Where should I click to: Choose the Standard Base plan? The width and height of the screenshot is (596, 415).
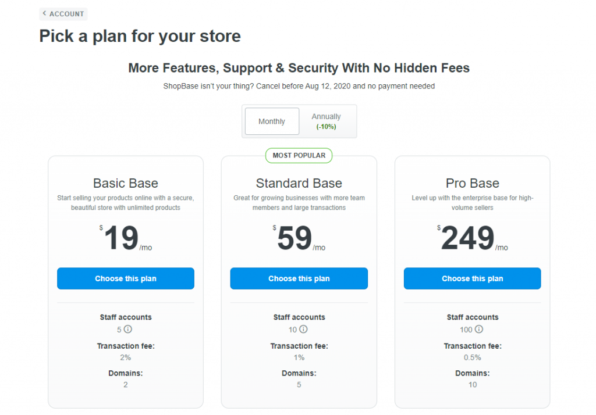[x=299, y=278]
